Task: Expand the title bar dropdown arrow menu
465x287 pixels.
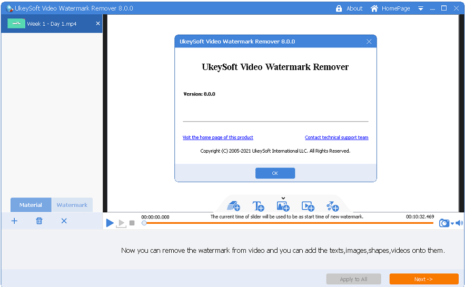Action: (421, 8)
